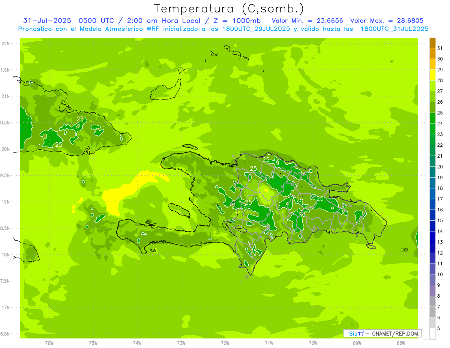Click the "22N" latitude label
Image resolution: width=450 pixels, height=348 pixels.
click(6, 43)
